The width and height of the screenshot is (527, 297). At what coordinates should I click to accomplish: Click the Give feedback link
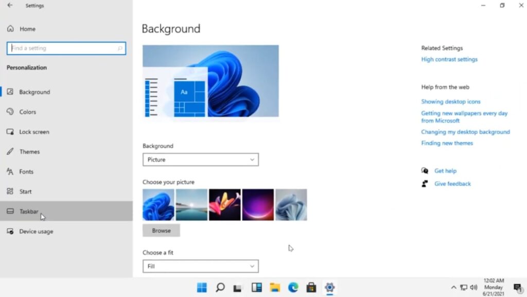click(x=452, y=184)
